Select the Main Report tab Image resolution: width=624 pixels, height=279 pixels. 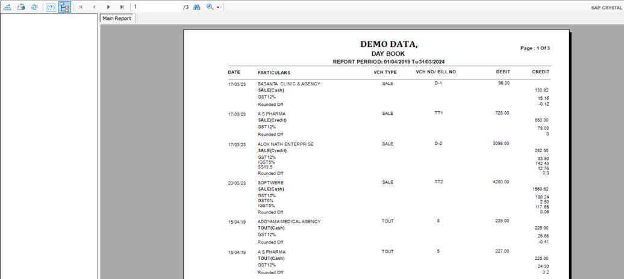(117, 19)
